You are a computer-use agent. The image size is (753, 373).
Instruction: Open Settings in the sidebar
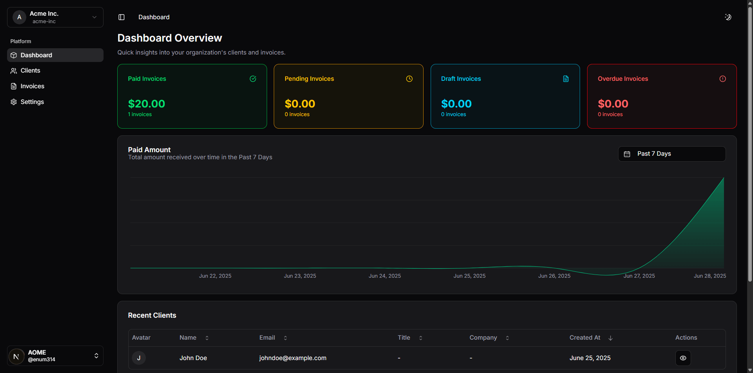click(55, 102)
